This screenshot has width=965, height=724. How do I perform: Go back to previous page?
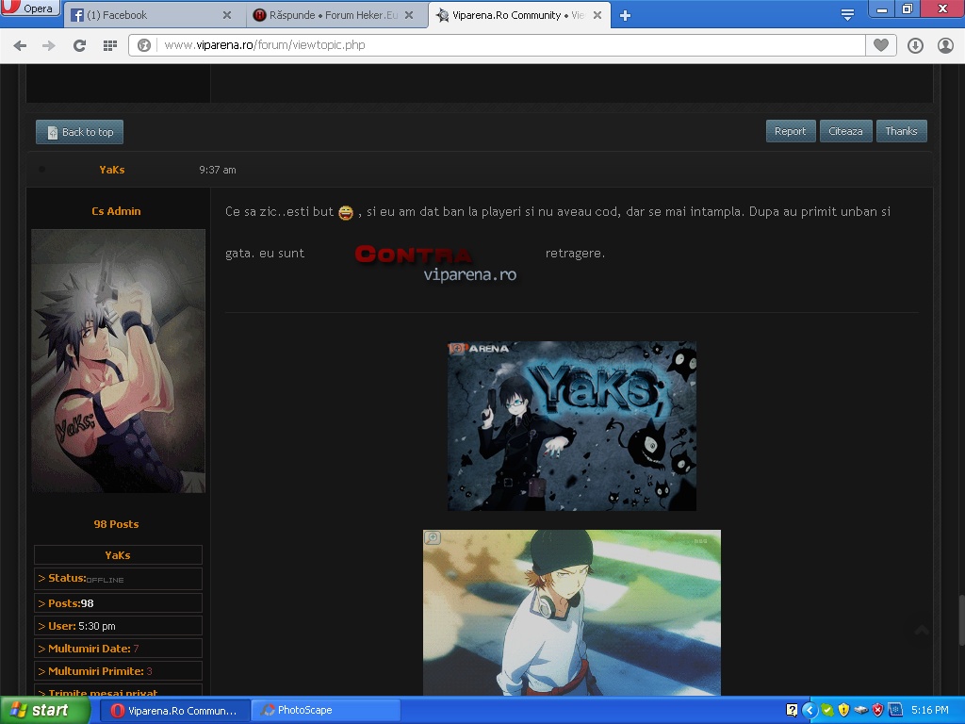[x=21, y=45]
